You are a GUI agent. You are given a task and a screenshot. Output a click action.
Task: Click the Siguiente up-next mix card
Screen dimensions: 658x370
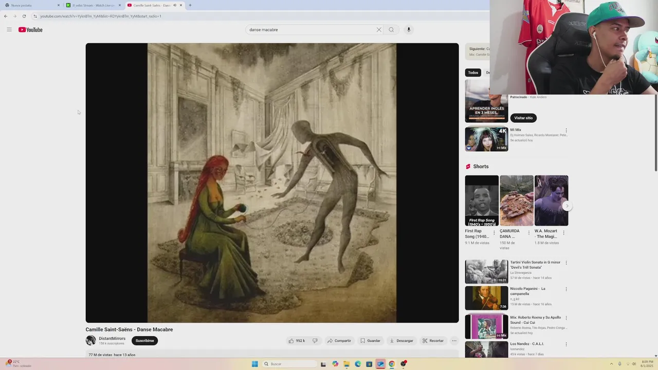pos(478,51)
